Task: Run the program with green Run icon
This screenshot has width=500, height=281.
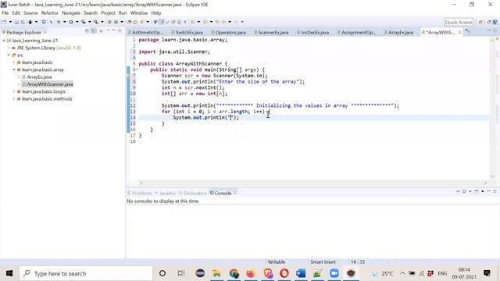Action: click(71, 22)
